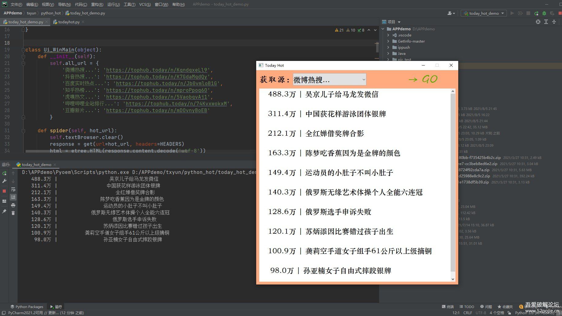Click the green GO button
562x316 pixels.
click(423, 80)
